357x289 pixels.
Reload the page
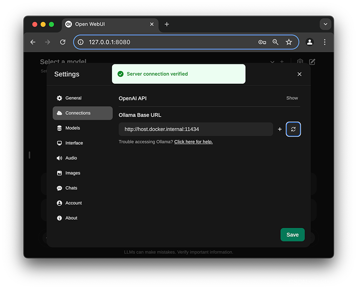(62, 42)
